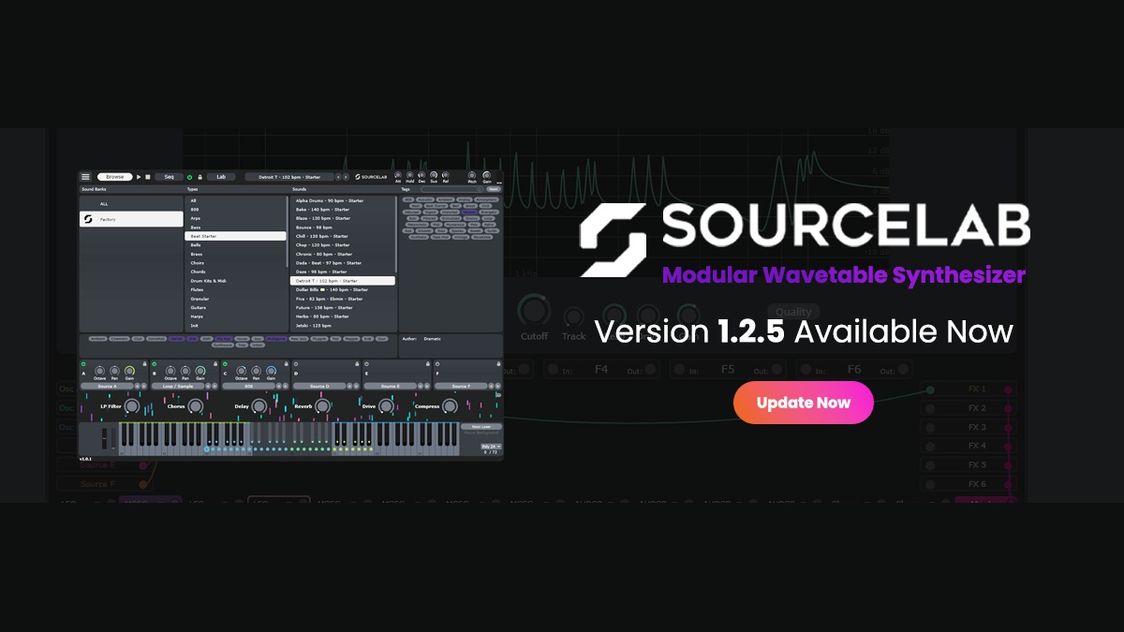Open the Poly 24 voices dropdown
This screenshot has width=1124, height=632.
click(491, 447)
